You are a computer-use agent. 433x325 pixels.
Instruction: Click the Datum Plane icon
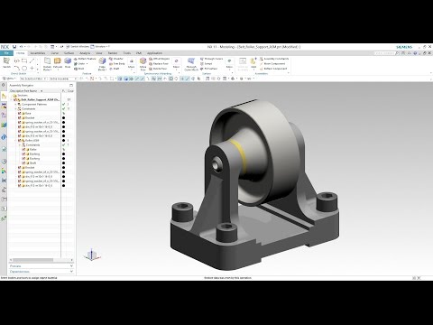tap(47, 64)
